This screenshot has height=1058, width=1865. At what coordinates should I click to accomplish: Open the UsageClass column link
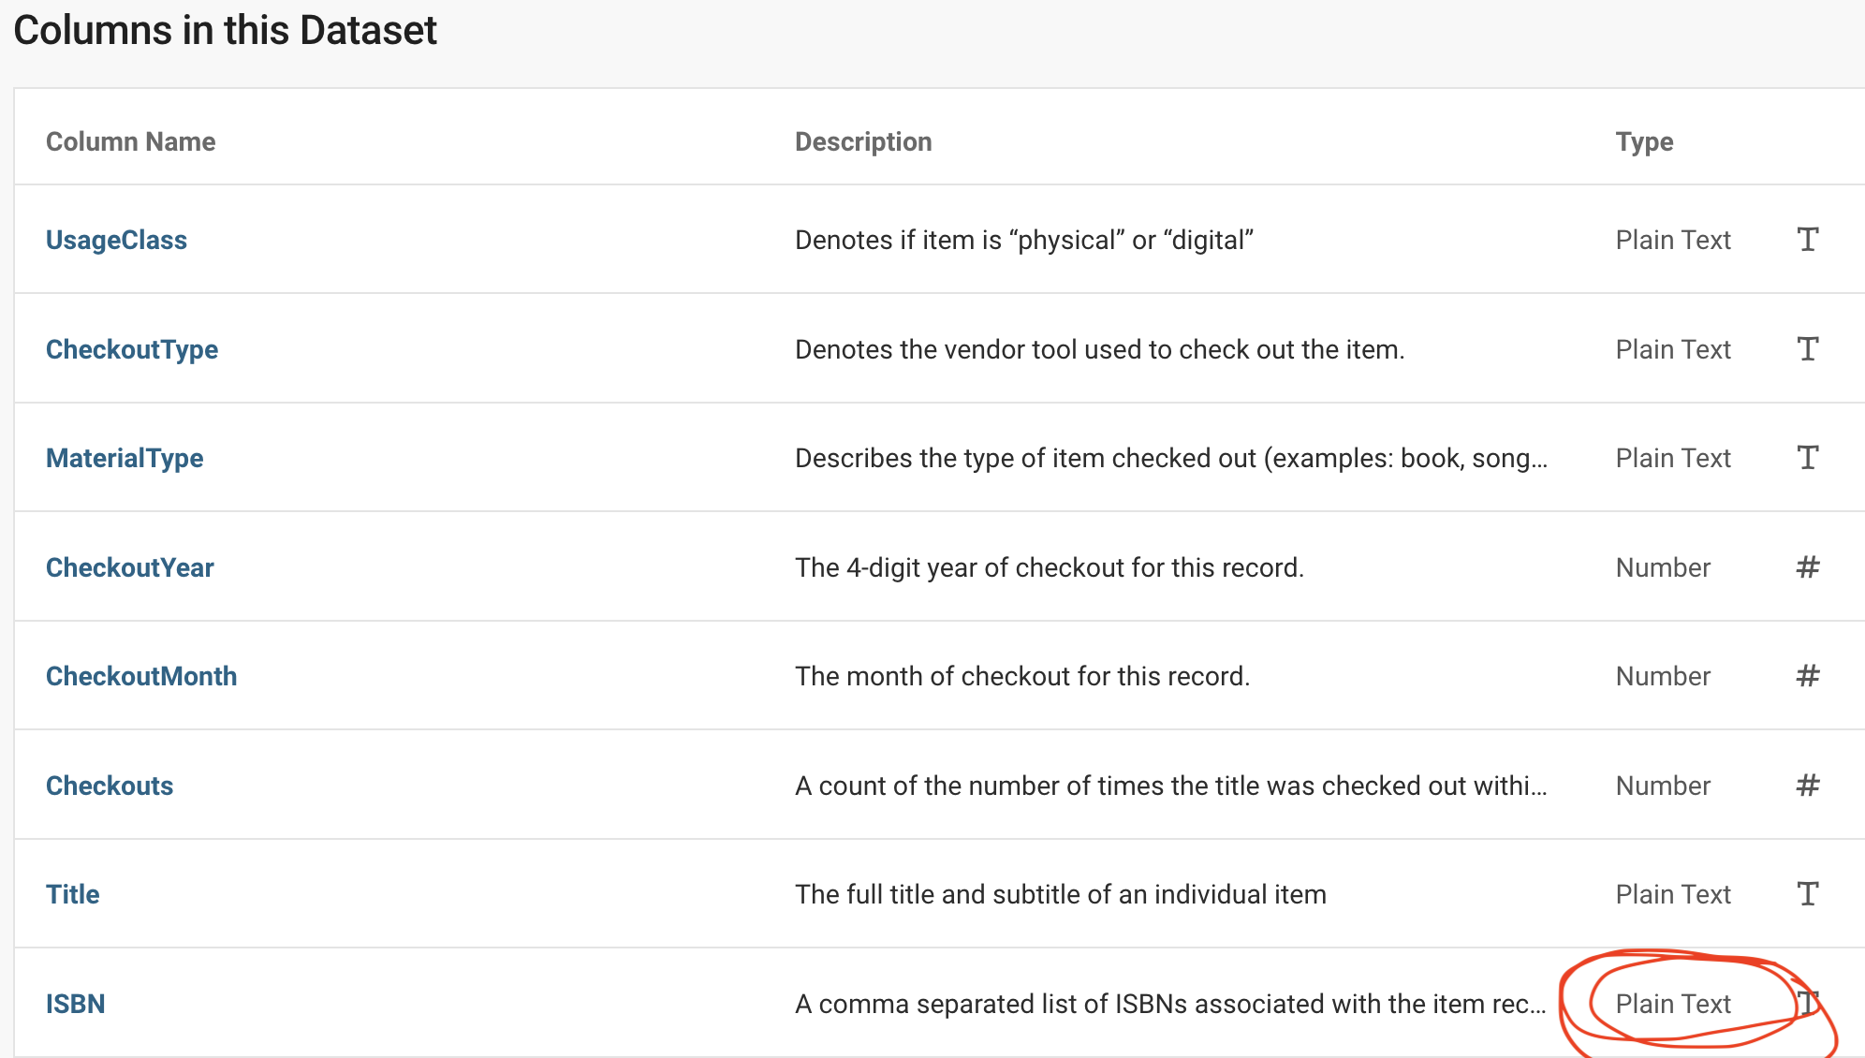pos(116,241)
